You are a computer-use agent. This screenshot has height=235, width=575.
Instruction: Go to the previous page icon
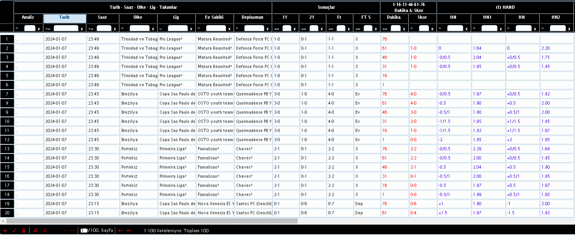coord(72,230)
